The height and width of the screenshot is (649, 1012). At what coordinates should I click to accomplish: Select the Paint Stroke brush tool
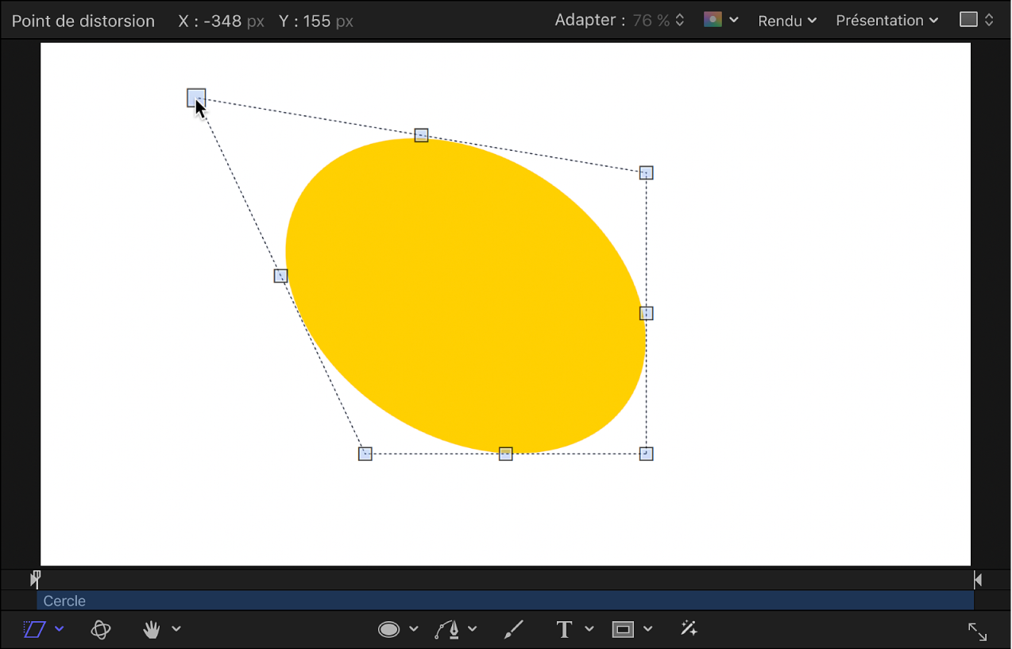click(514, 629)
